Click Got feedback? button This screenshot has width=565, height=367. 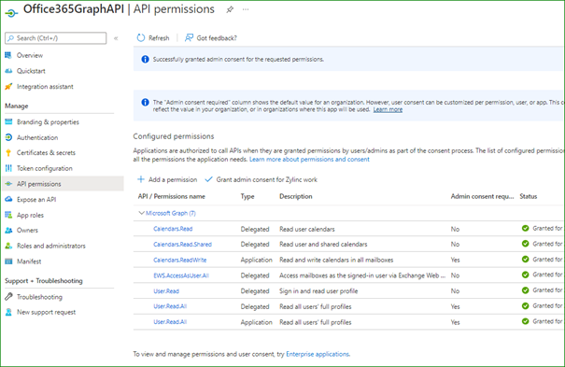point(210,37)
